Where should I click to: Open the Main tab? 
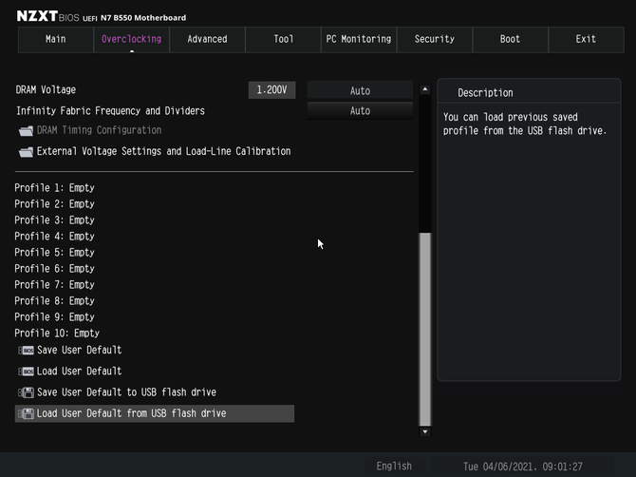tap(56, 39)
